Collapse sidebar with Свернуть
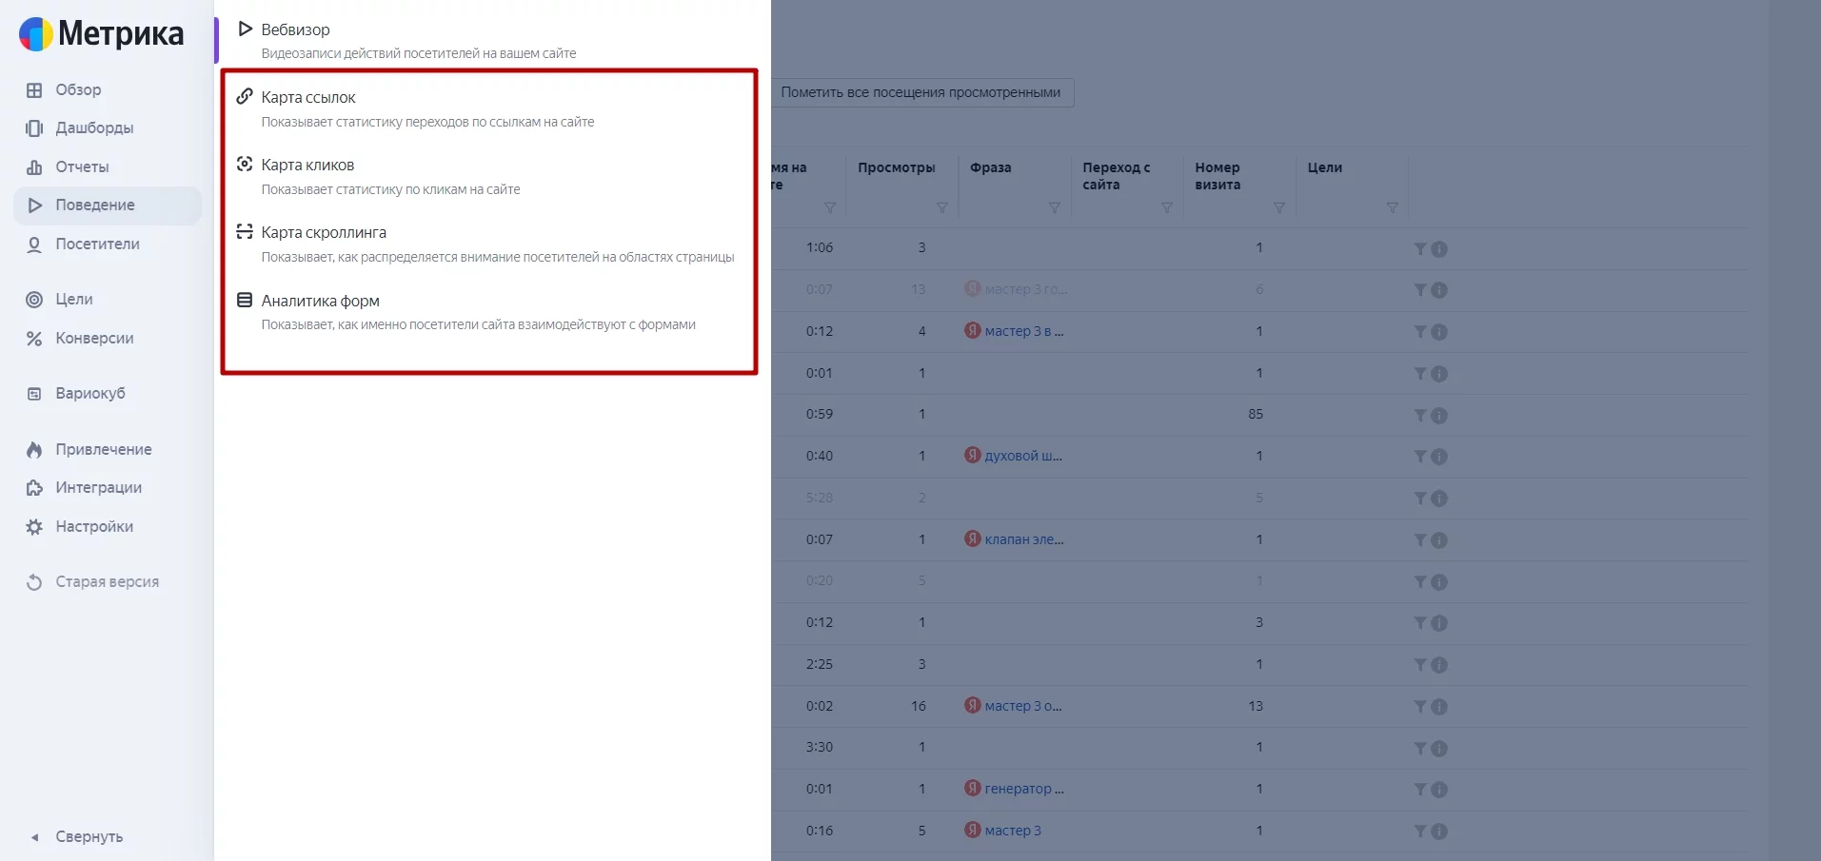This screenshot has height=861, width=1821. tap(88, 837)
